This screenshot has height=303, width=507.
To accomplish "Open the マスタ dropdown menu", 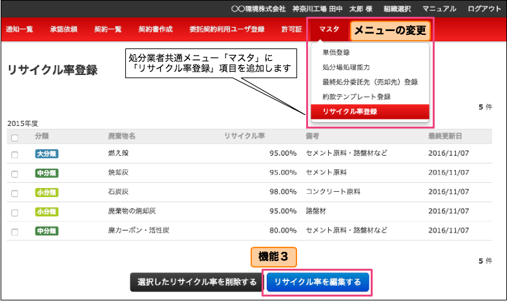I will tap(329, 29).
